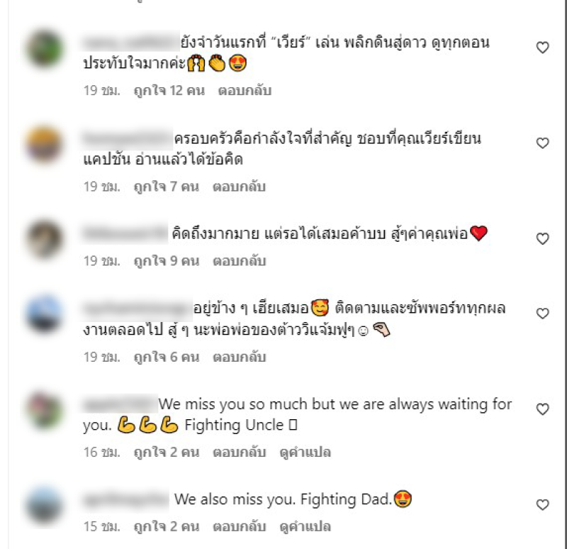567x549 pixels.
Task: Like the 'Fighting Dad' comment
Action: 542,504
